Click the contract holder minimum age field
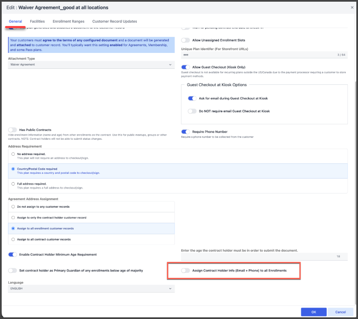 [x=264, y=256]
